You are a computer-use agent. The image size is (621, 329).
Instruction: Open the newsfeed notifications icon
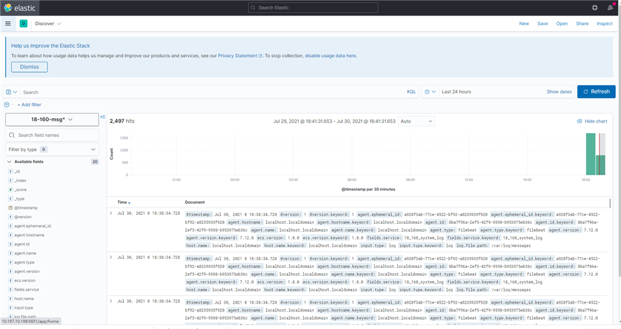coord(611,8)
